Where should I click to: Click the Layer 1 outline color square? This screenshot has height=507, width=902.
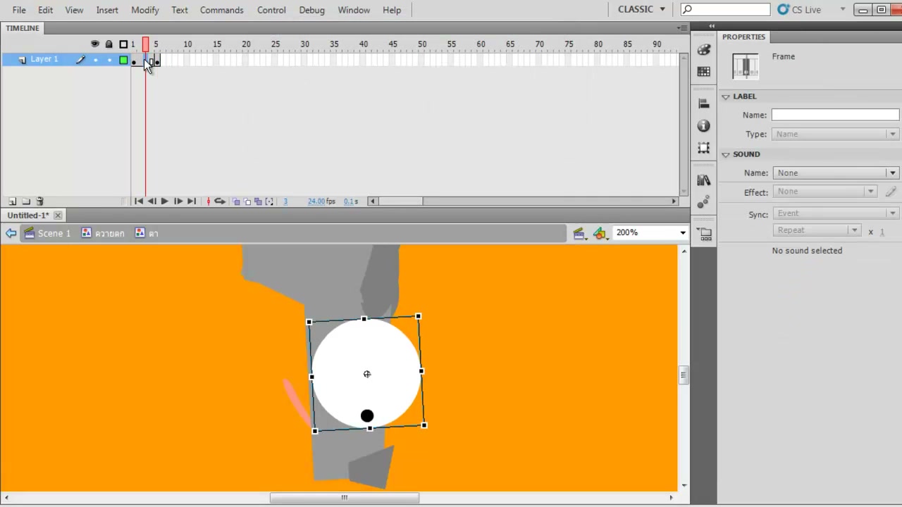(x=123, y=60)
